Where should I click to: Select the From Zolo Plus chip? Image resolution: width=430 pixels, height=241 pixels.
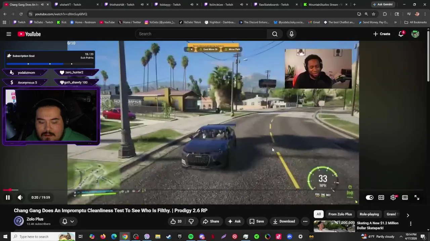pyautogui.click(x=340, y=214)
